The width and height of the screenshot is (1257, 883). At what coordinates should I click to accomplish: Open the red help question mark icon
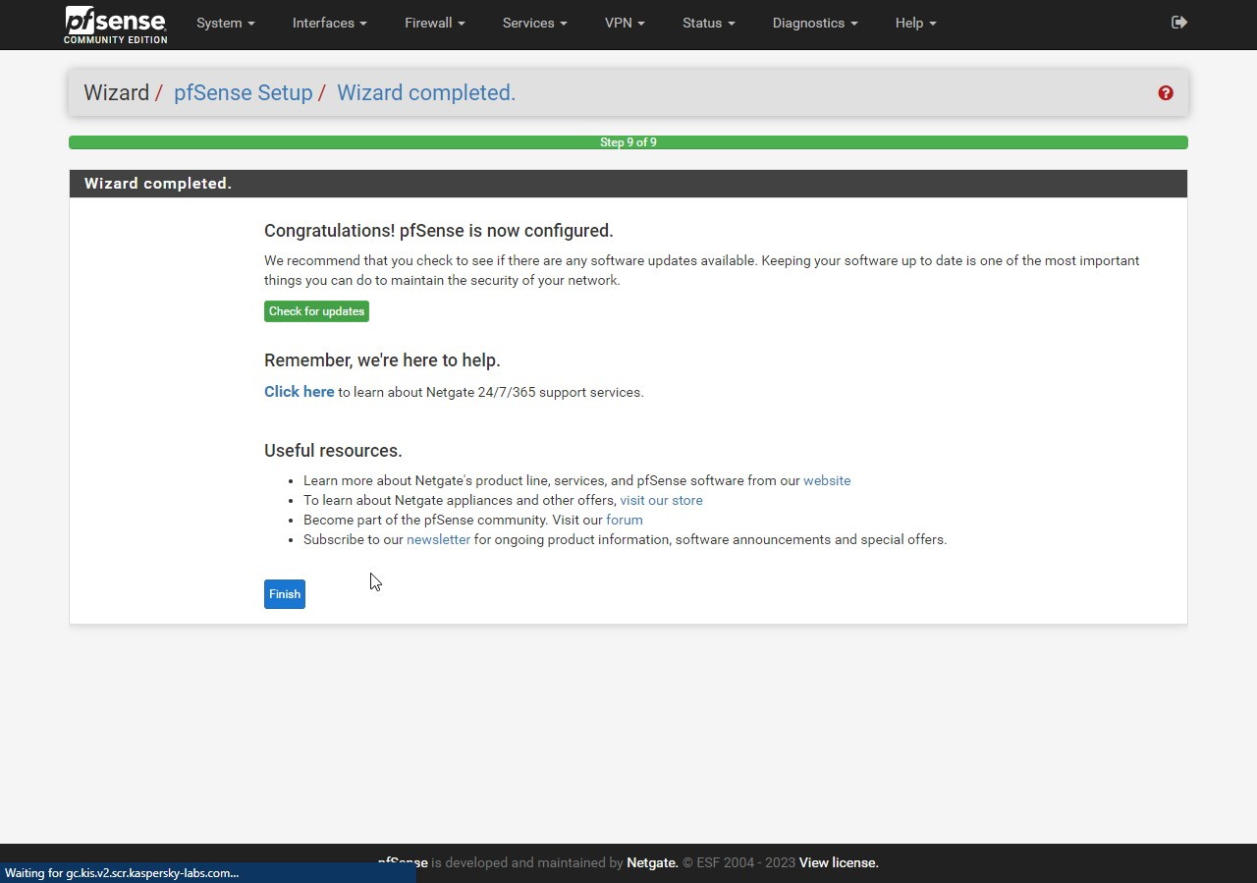pyautogui.click(x=1166, y=93)
